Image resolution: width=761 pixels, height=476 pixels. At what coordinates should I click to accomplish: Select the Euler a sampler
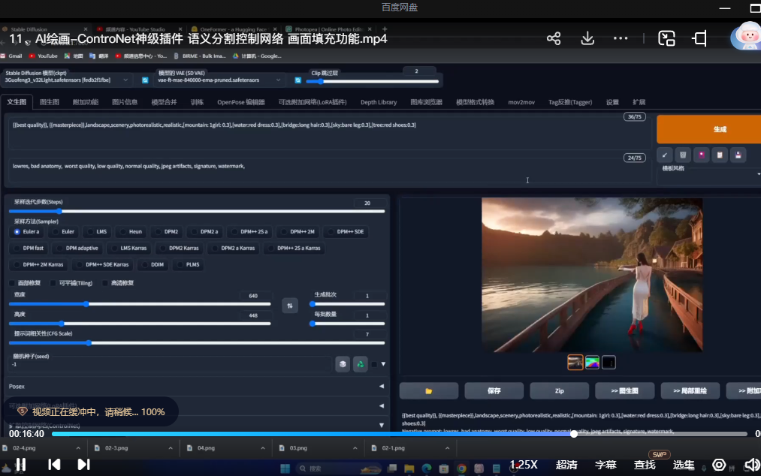pyautogui.click(x=27, y=231)
